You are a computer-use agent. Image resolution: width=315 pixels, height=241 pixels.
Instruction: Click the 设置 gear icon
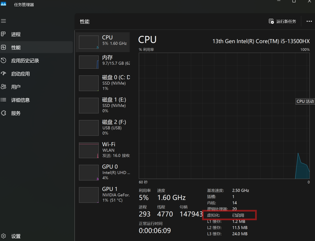(x=3, y=236)
